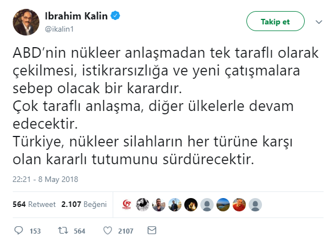Image resolution: width=333 pixels, height=243 pixels.
Task: Expand the tweet options chevron
Action: pyautogui.click(x=319, y=22)
